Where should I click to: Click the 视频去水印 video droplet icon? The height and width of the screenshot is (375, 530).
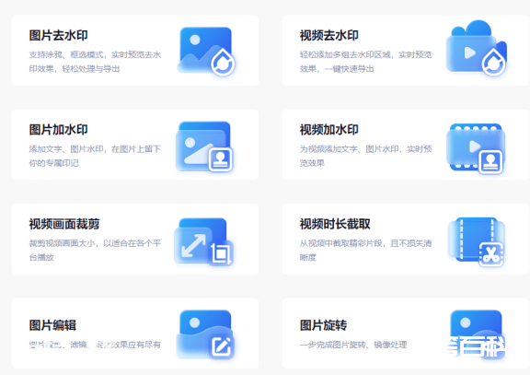coord(477,48)
